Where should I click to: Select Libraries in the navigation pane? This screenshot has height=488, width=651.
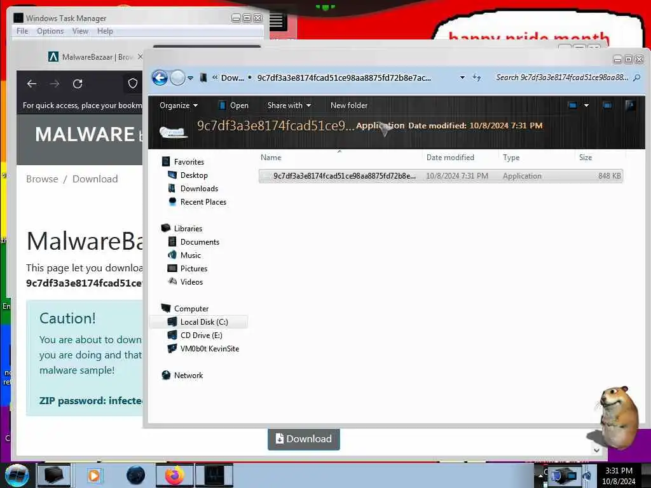182,229
